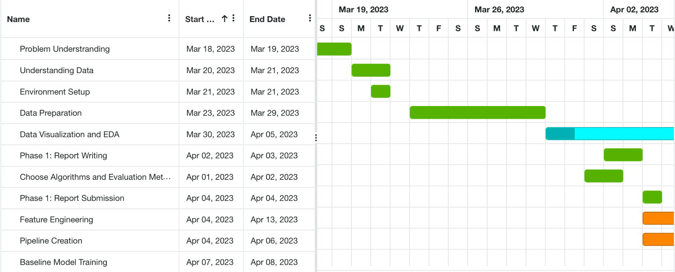
Task: Select the Problem Understranding task bar
Action: tap(334, 48)
